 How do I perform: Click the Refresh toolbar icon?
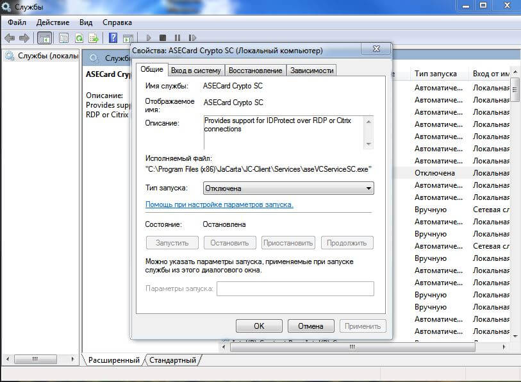point(79,38)
